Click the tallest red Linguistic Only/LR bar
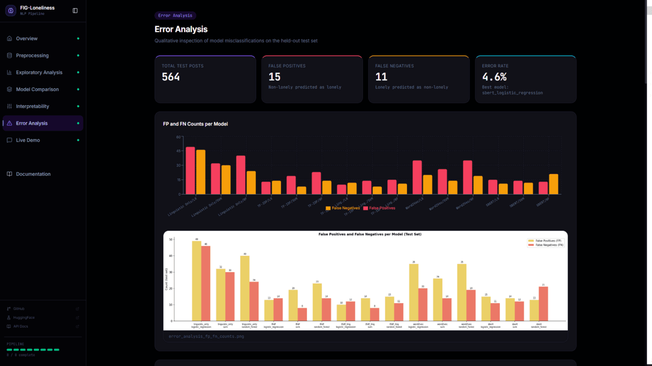 (x=190, y=170)
